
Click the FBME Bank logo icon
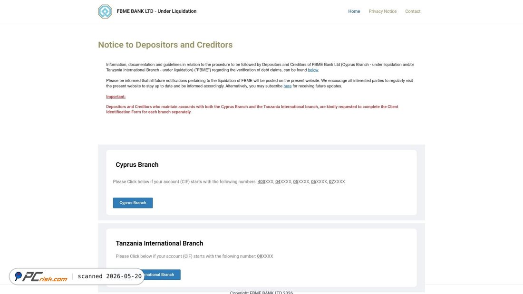tap(105, 11)
